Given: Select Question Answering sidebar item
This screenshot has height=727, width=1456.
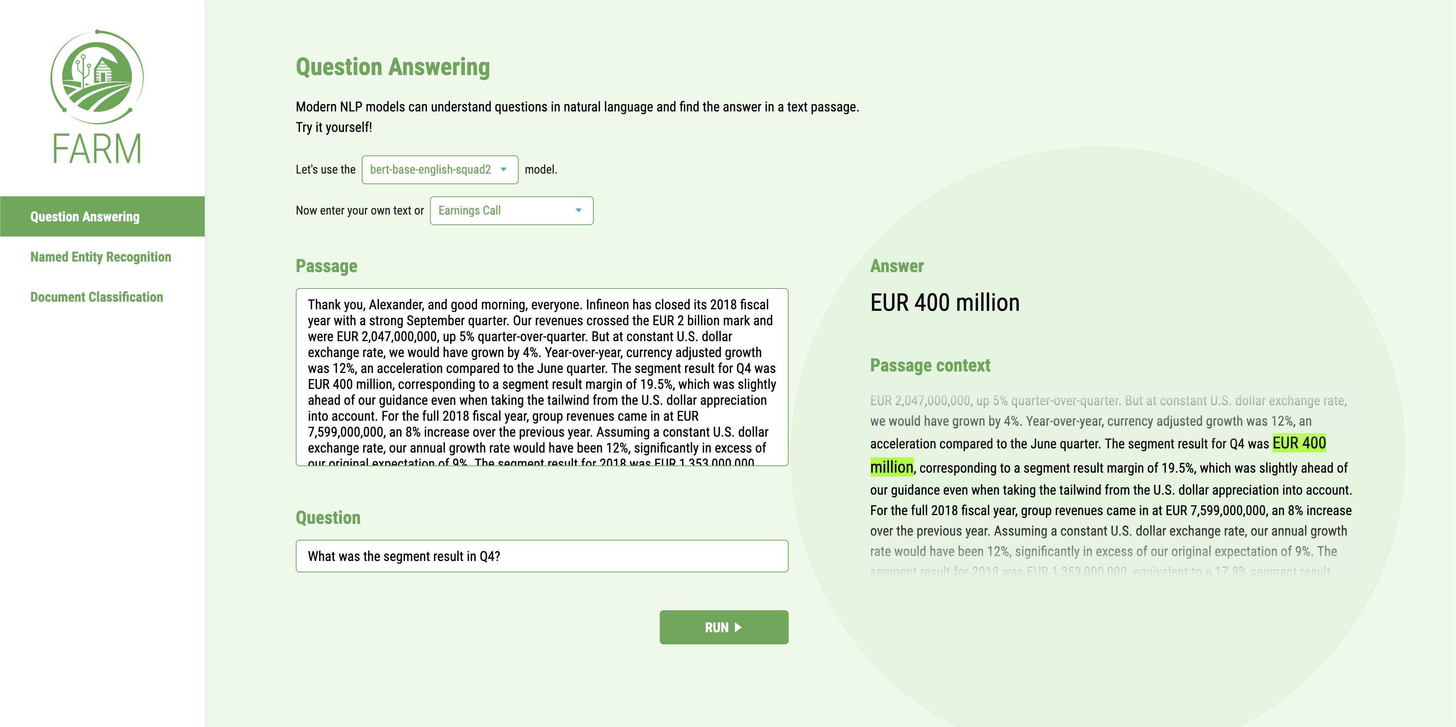Looking at the screenshot, I should (x=102, y=216).
